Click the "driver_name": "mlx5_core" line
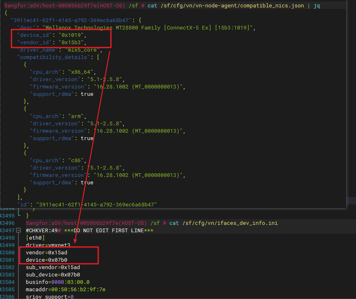This screenshot has width=356, height=299. pos(60,50)
